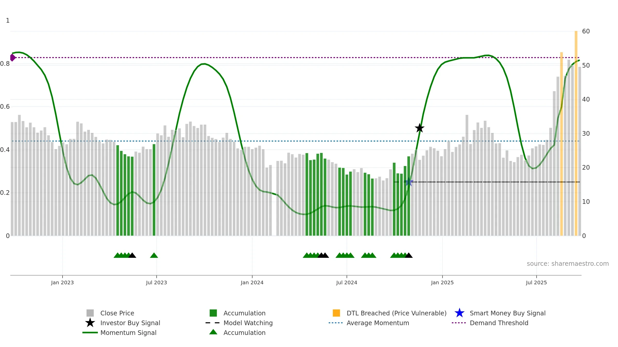
Task: Click the green triangle Accumulation legend icon
Action: pyautogui.click(x=213, y=332)
